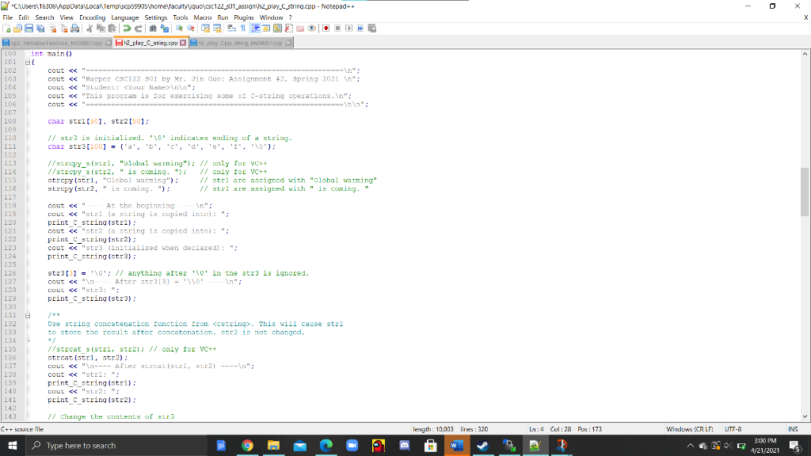Open the Edit menu
The height and width of the screenshot is (456, 811).
pyautogui.click(x=24, y=17)
